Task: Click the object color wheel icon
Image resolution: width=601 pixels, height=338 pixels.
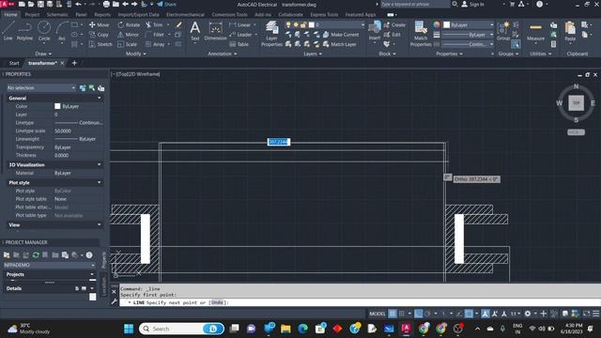Action: 437,25
